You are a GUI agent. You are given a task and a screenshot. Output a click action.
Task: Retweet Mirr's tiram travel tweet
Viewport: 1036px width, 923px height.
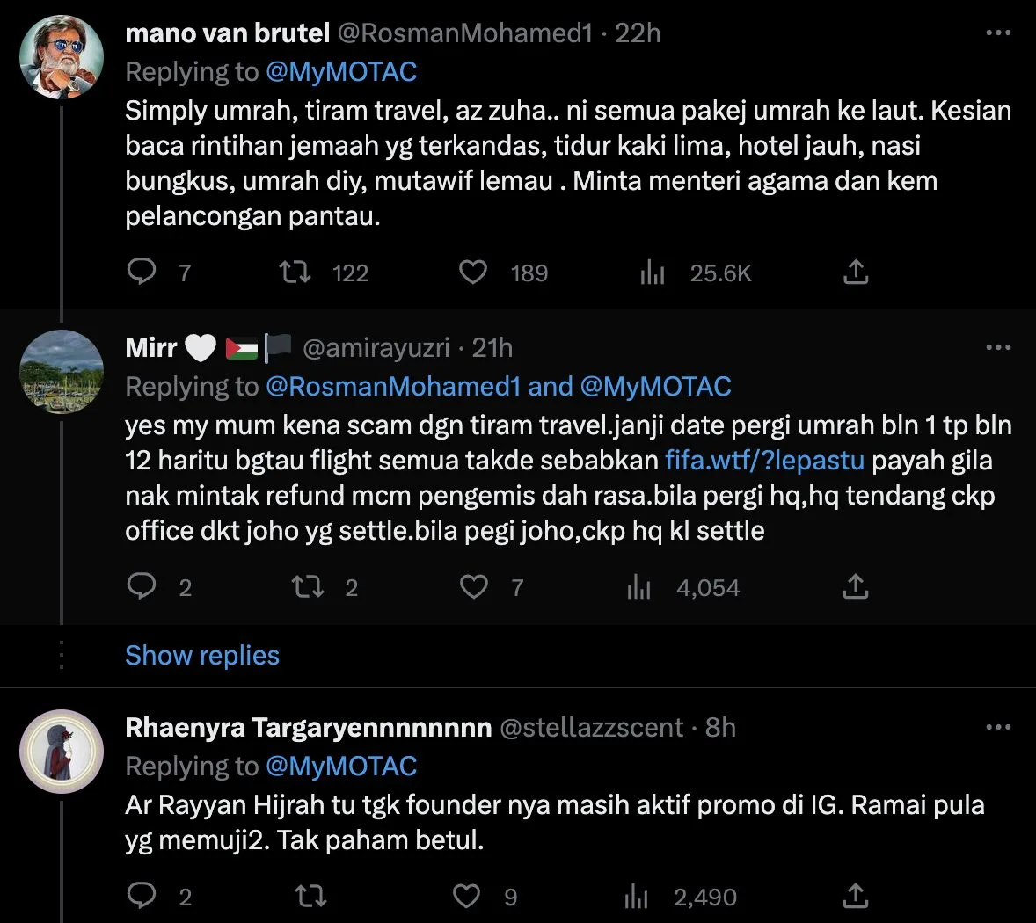[x=308, y=586]
